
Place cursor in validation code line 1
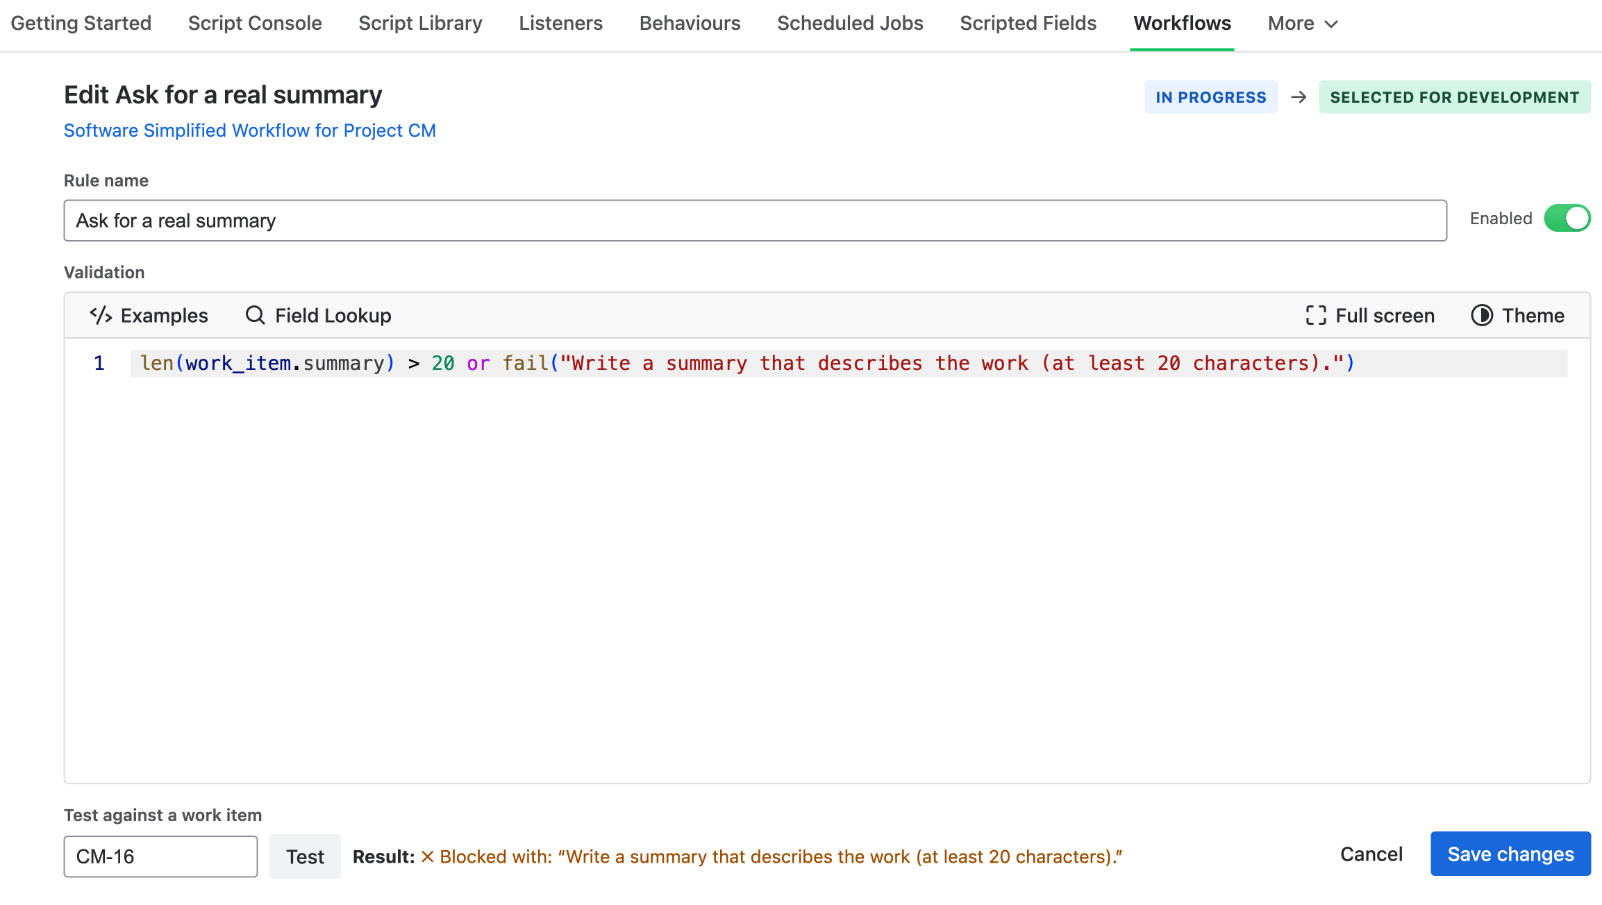tap(848, 363)
